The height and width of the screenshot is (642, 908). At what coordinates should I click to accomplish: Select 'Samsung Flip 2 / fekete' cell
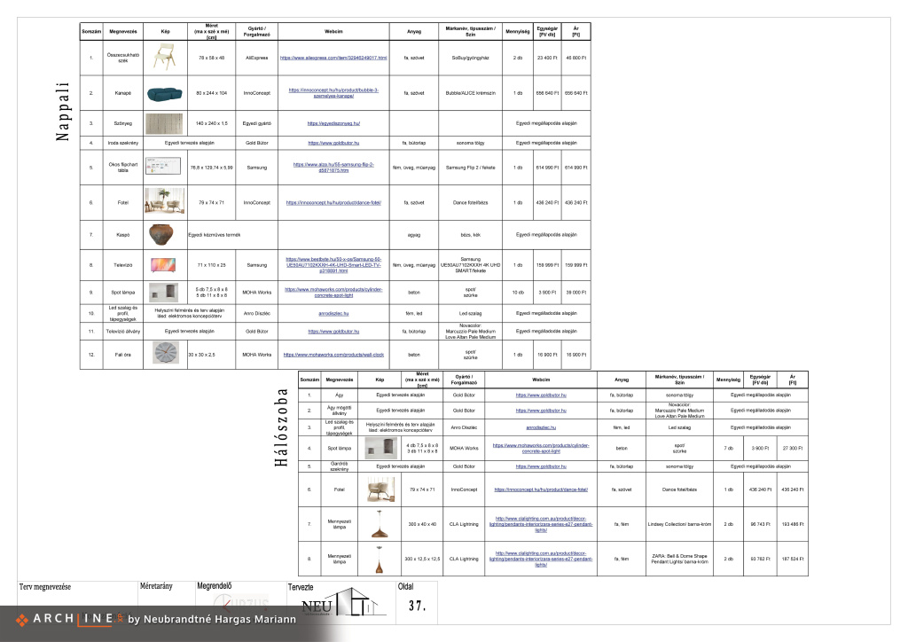[x=470, y=168]
